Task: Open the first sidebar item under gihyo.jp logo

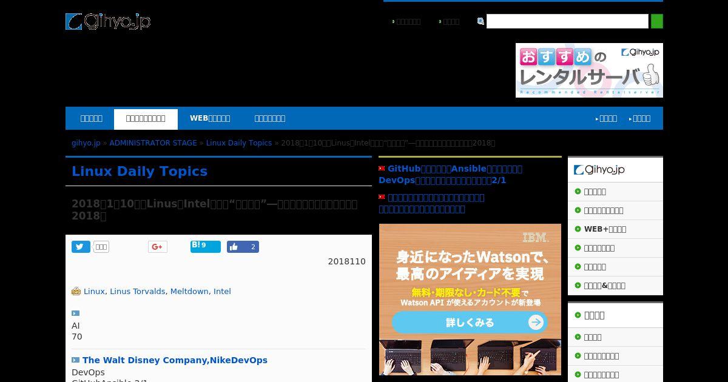Action: [x=615, y=192]
